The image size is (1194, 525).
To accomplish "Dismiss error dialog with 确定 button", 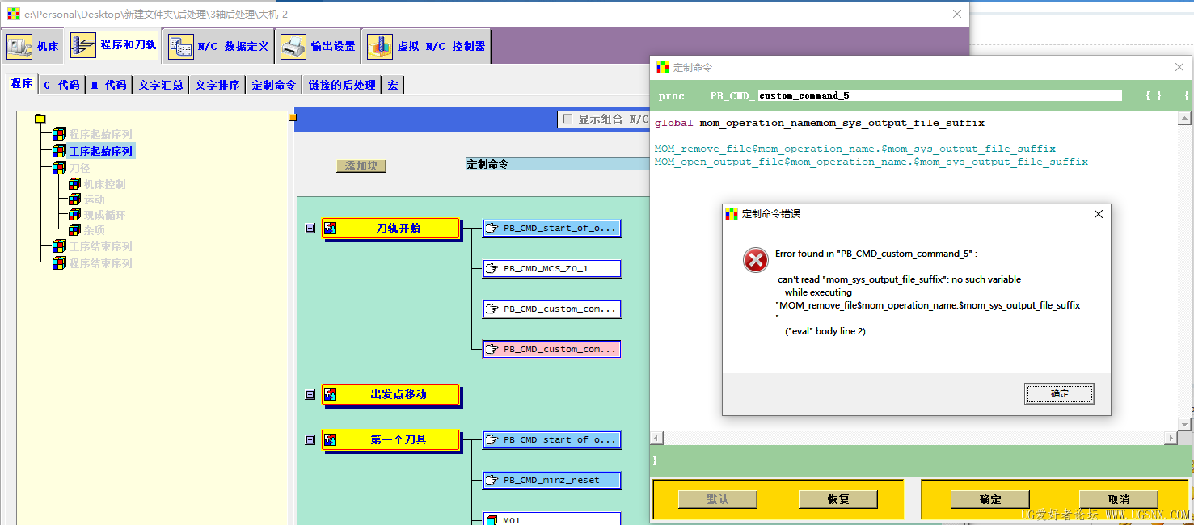I will click(1060, 393).
